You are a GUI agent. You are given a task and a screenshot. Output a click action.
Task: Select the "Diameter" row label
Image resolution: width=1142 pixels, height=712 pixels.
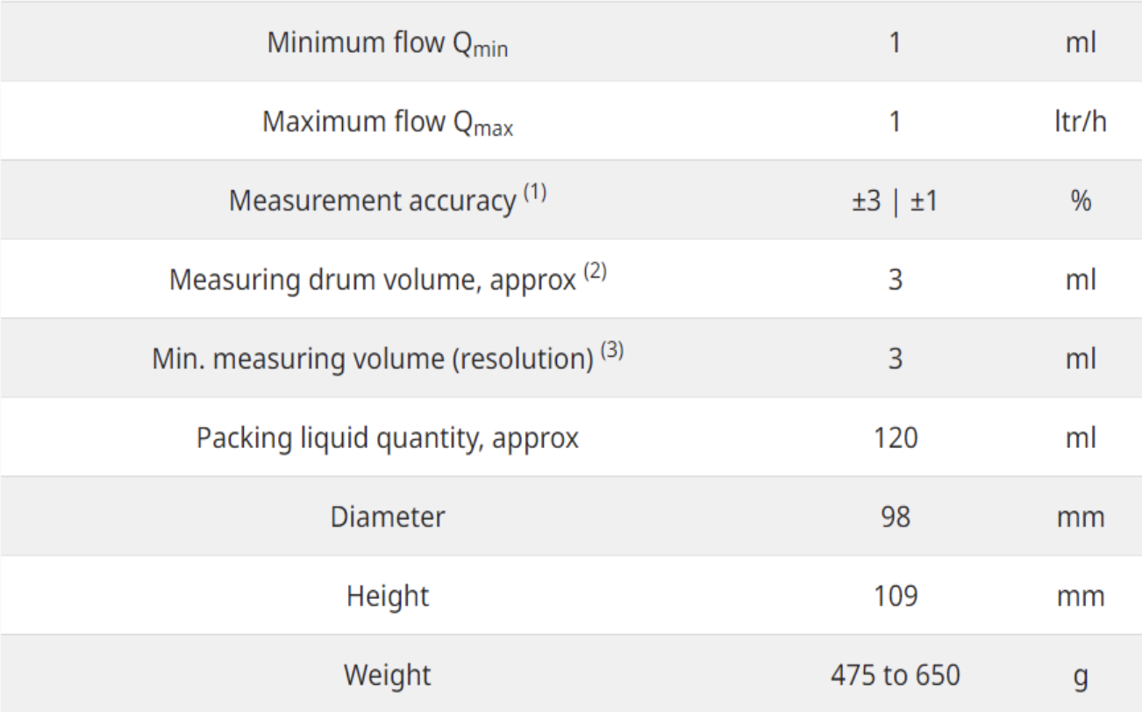point(387,517)
